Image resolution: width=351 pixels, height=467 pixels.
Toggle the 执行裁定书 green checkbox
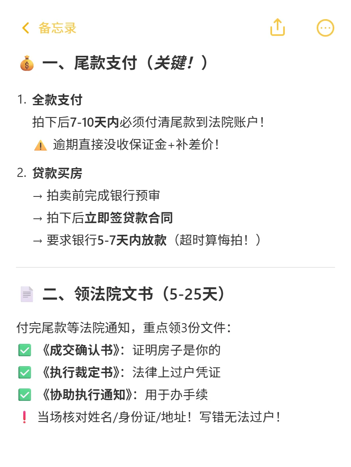pos(25,372)
